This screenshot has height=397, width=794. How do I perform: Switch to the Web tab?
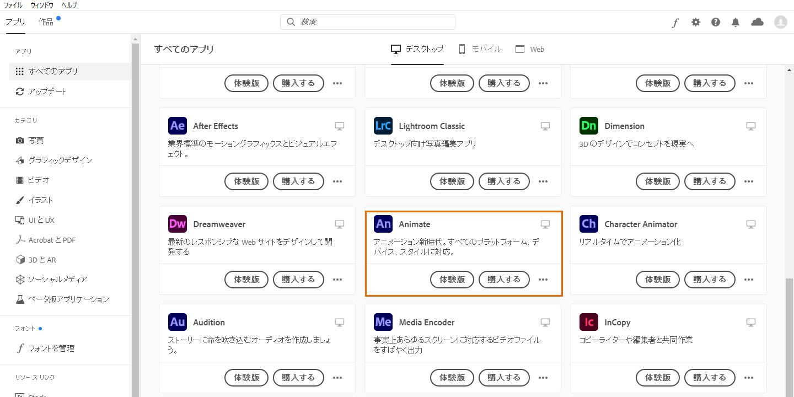click(x=530, y=49)
